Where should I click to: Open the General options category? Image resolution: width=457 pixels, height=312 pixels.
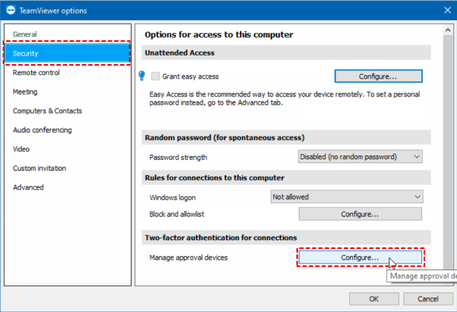pyautogui.click(x=68, y=34)
